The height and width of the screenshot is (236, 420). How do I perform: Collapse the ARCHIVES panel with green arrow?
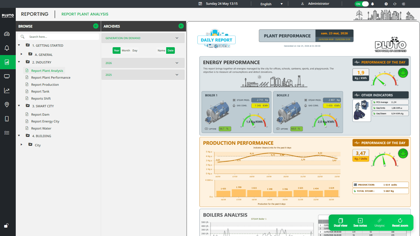pos(181,26)
